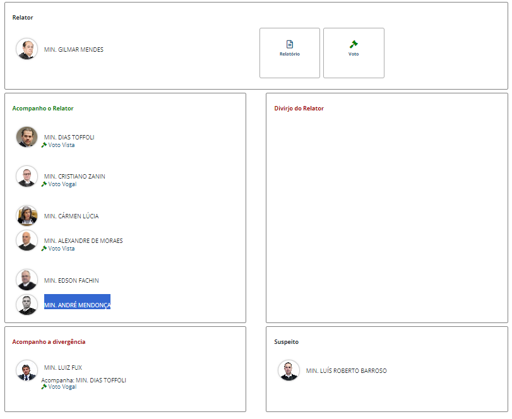Click Cármen Lúcia's profile photo

pyautogui.click(x=27, y=216)
